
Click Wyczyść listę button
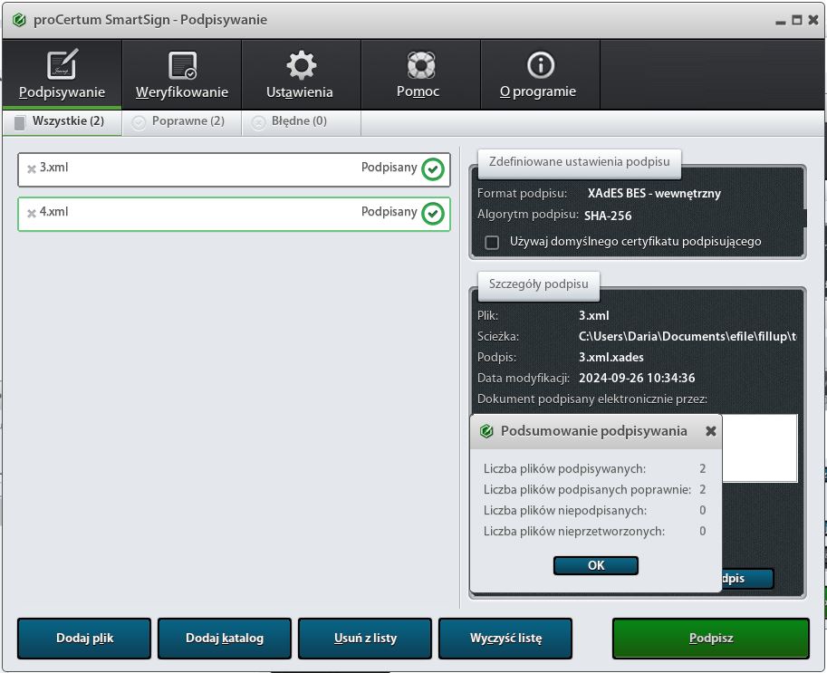click(x=505, y=639)
